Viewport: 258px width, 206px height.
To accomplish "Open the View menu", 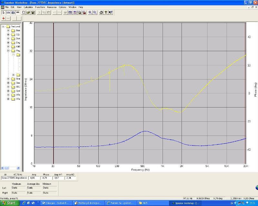I will point(19,7).
